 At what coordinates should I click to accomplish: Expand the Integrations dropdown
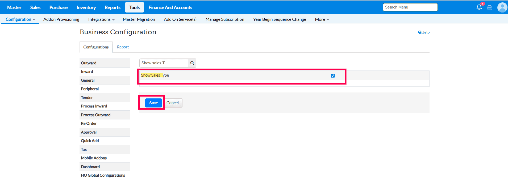point(101,19)
